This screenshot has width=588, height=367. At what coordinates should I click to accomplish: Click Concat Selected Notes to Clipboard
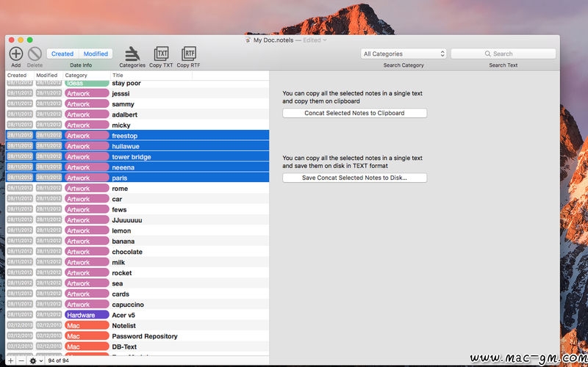click(x=354, y=113)
